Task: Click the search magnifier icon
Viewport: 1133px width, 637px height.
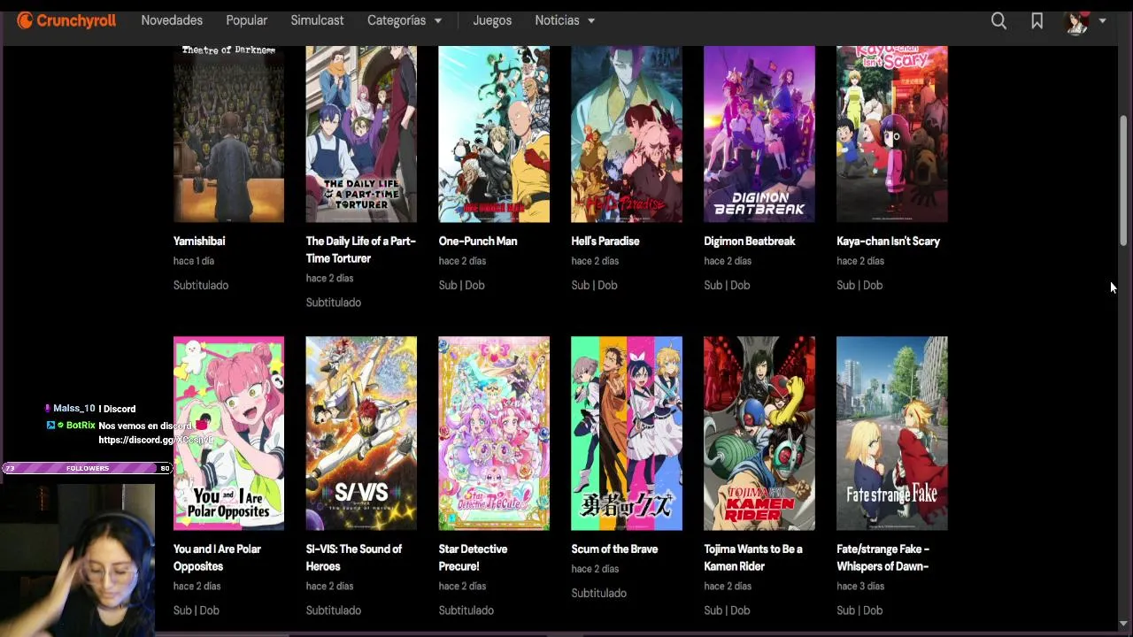Action: [x=998, y=20]
